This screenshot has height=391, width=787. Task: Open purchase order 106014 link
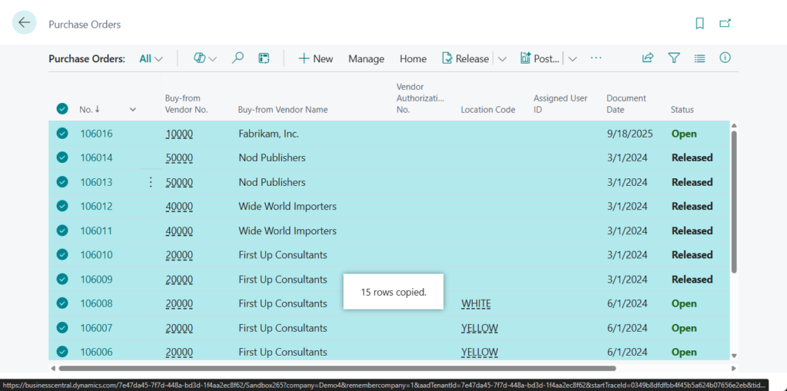(96, 157)
